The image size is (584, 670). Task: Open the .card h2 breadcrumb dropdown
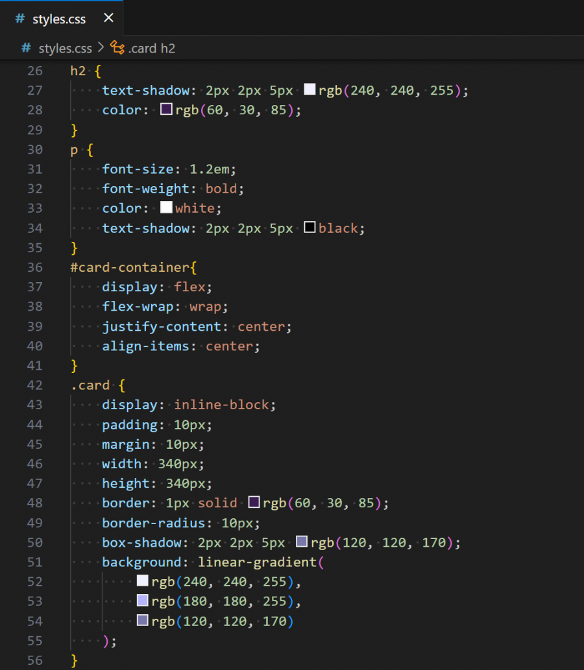pyautogui.click(x=151, y=48)
